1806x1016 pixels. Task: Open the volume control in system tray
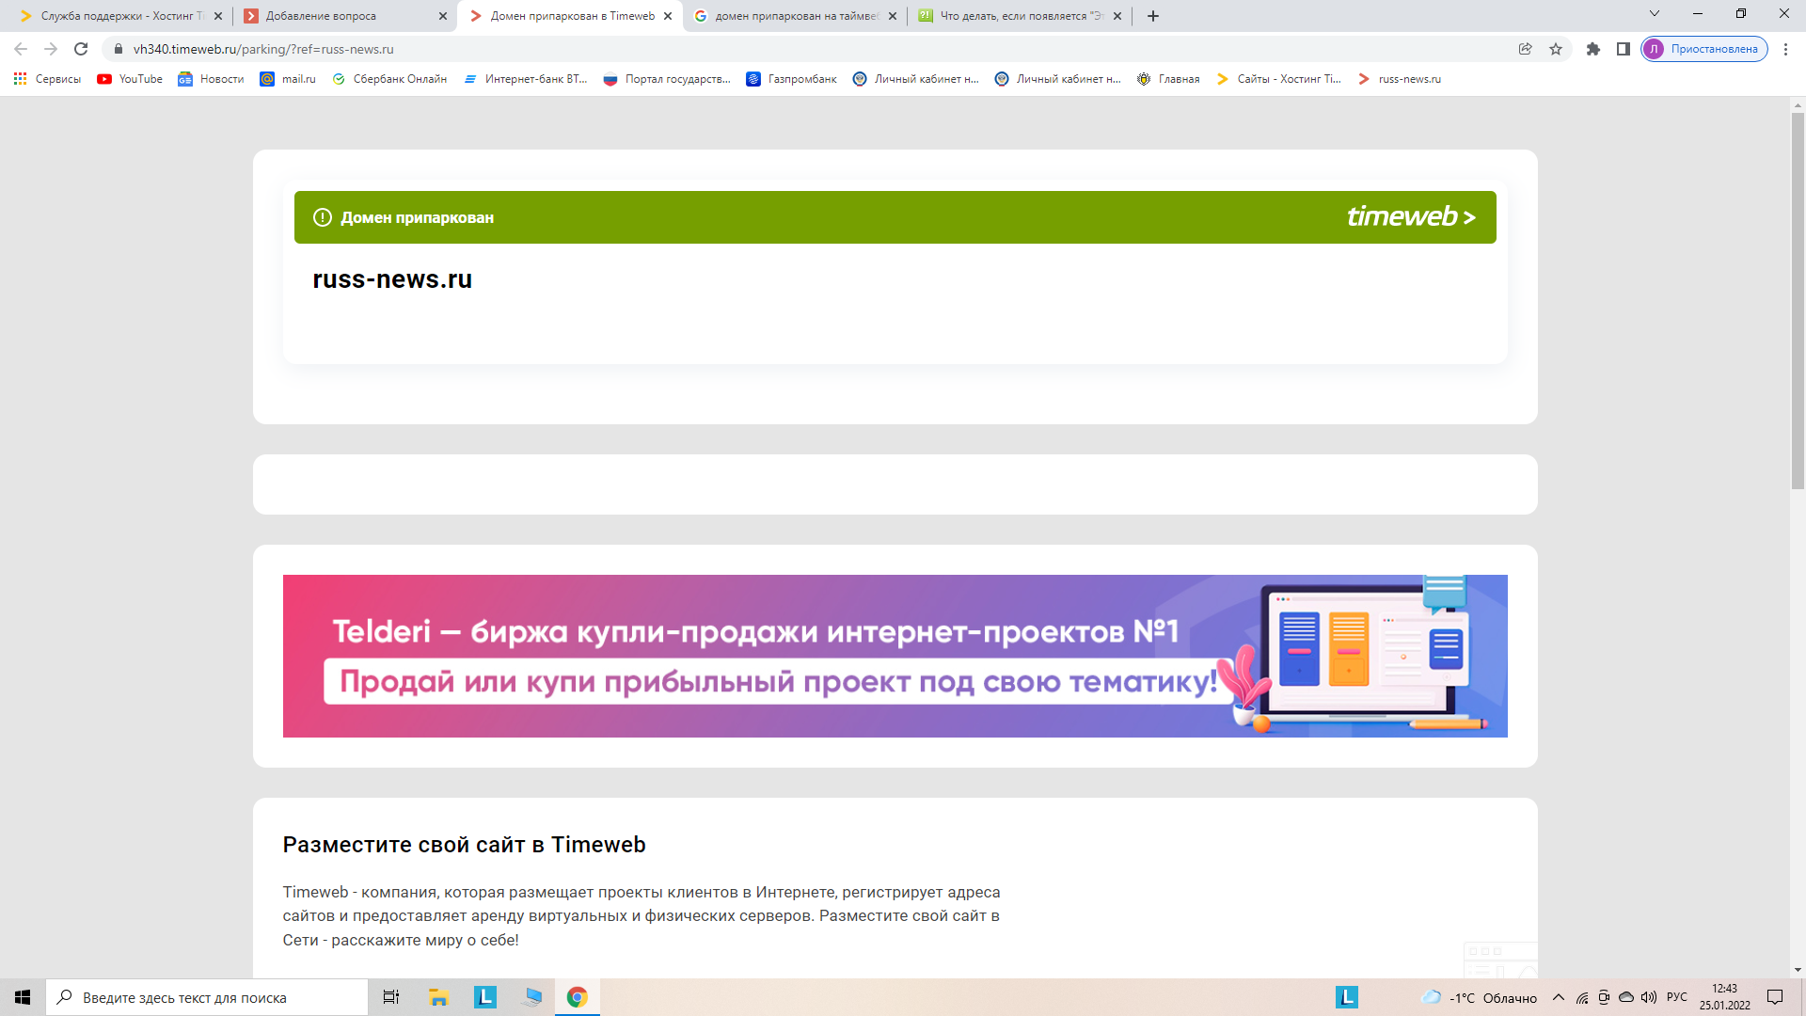coord(1648,997)
